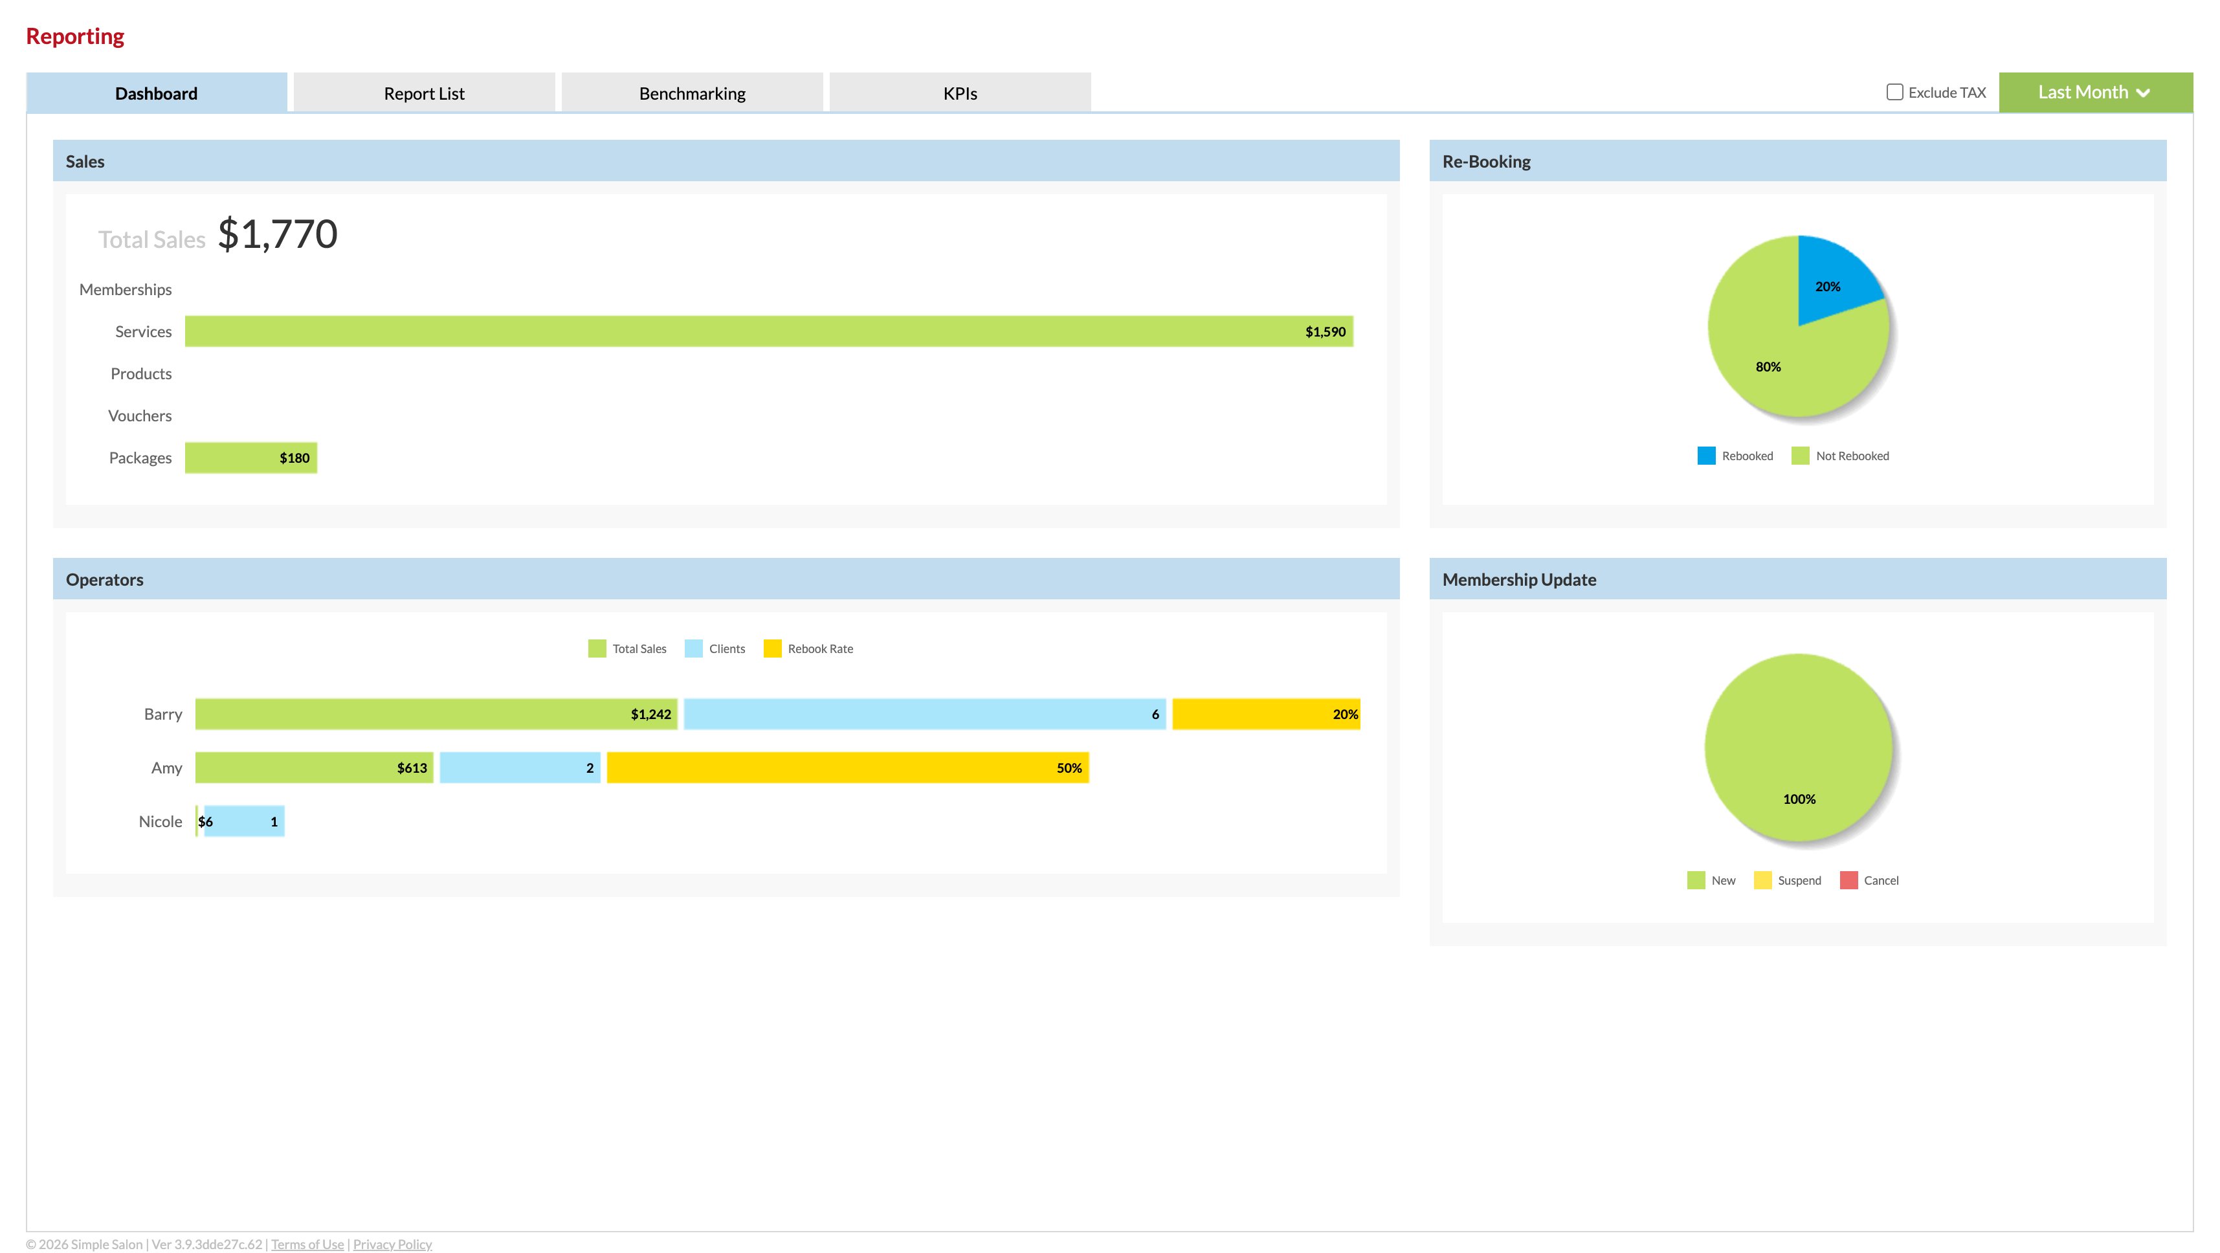Click the Services $1,590 sales bar
2220x1253 pixels.
(767, 331)
